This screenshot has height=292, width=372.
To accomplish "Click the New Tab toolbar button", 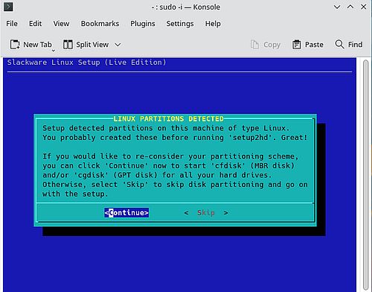I will tap(31, 45).
